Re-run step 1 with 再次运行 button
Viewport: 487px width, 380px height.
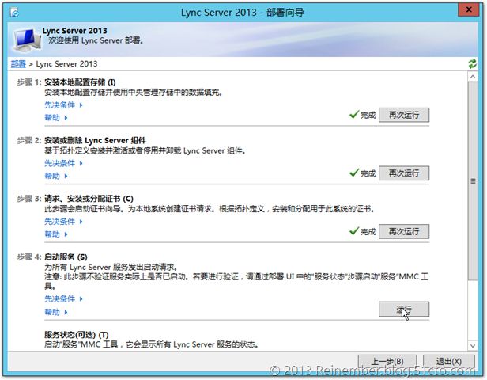coord(404,115)
